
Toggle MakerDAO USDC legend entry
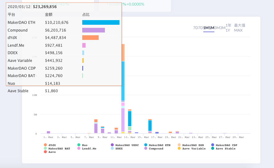click(125, 145)
